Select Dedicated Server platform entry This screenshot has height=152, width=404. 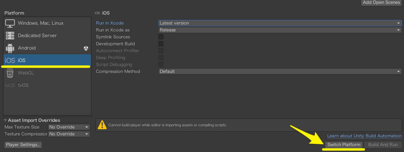point(37,36)
